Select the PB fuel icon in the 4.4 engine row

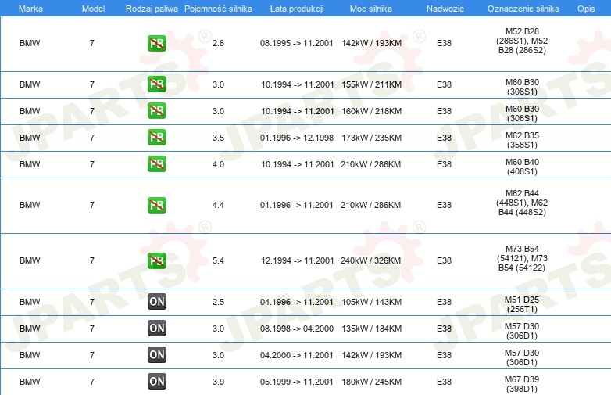(156, 205)
